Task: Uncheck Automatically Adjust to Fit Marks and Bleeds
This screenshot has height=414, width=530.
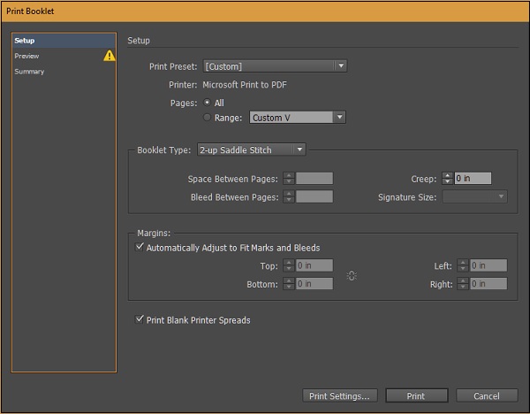Action: (140, 248)
